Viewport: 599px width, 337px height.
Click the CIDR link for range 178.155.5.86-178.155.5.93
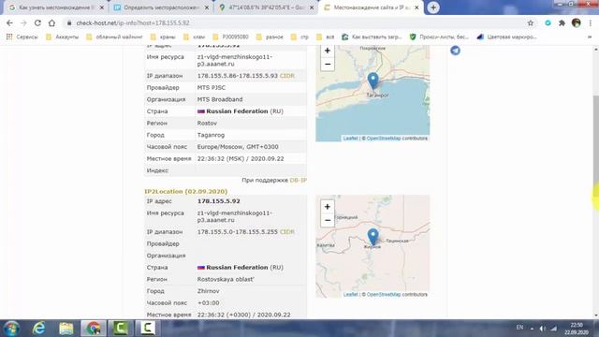(287, 76)
